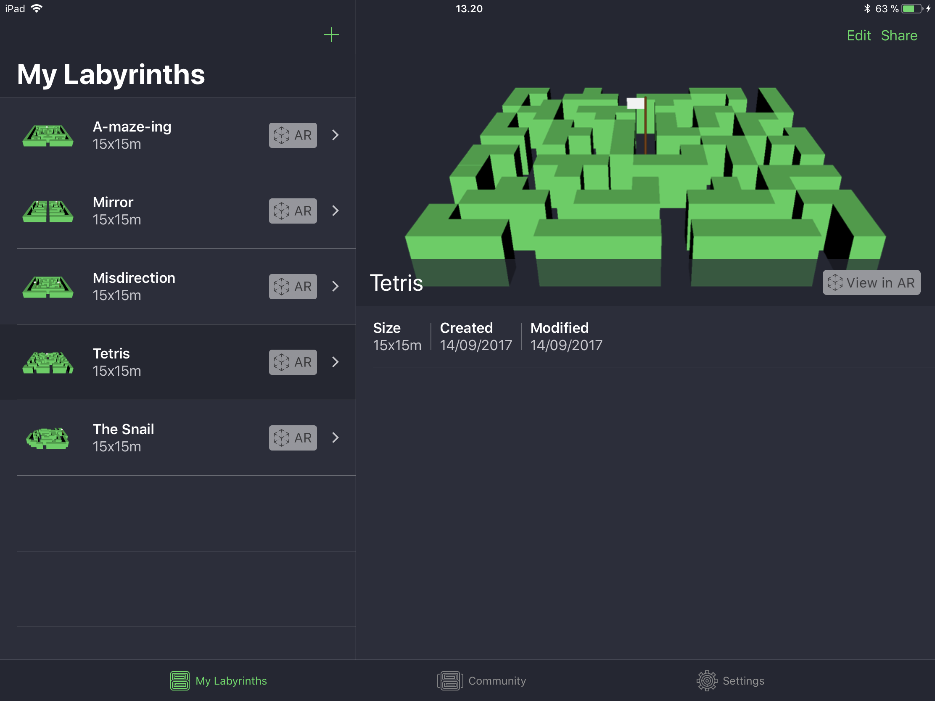Open Mirror details via its chevron
This screenshot has height=701, width=935.
(335, 211)
